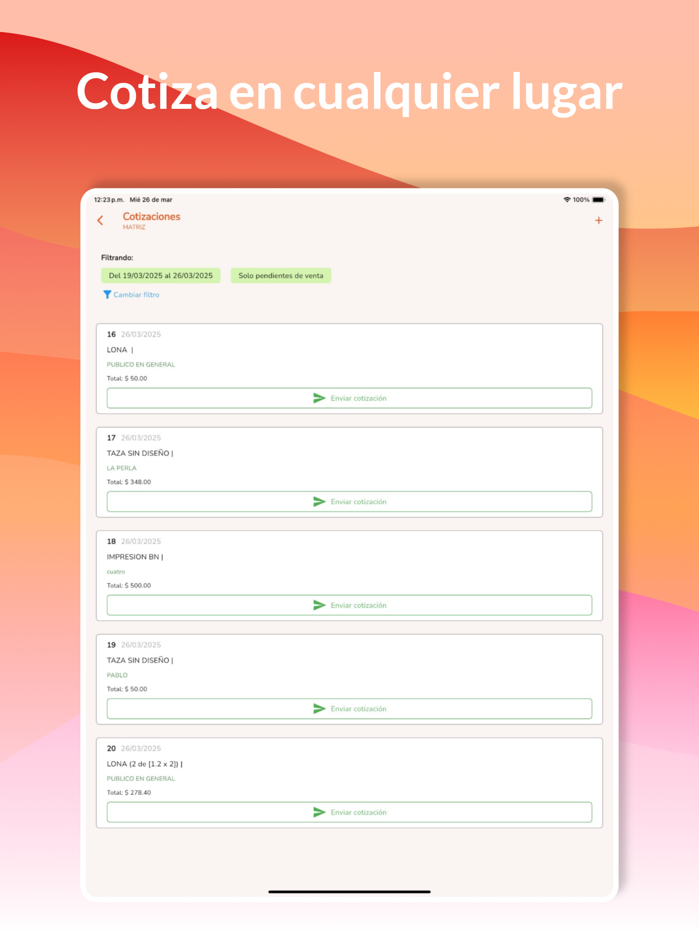Image resolution: width=699 pixels, height=932 pixels.
Task: Tap the battery status icon
Action: click(x=598, y=200)
